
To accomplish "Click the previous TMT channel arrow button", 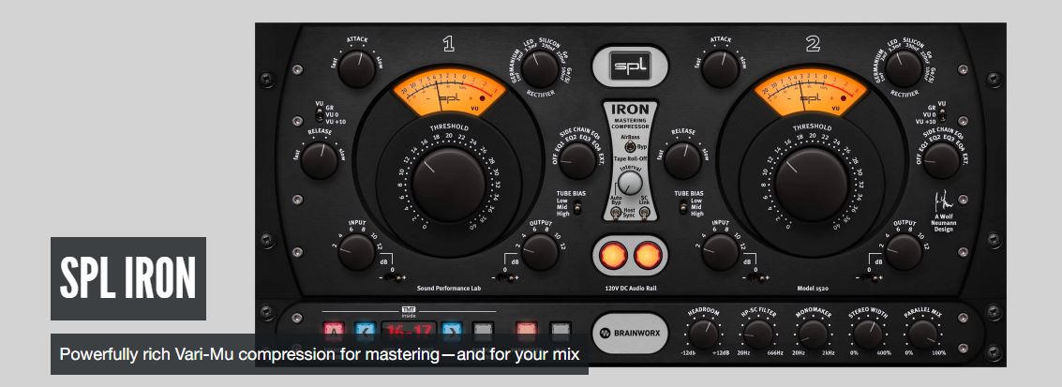I will coord(365,333).
